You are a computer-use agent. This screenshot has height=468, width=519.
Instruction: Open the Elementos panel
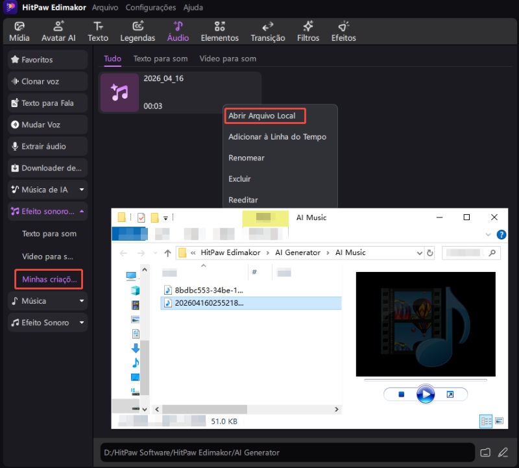click(x=219, y=32)
